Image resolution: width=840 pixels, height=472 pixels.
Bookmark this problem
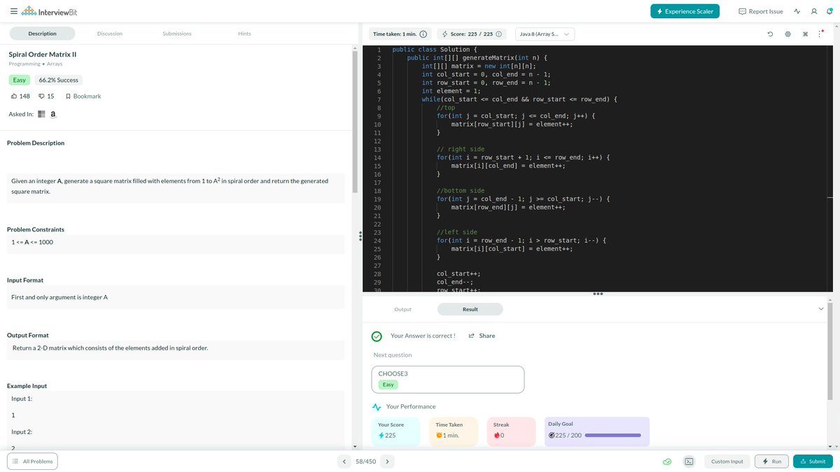(x=83, y=96)
